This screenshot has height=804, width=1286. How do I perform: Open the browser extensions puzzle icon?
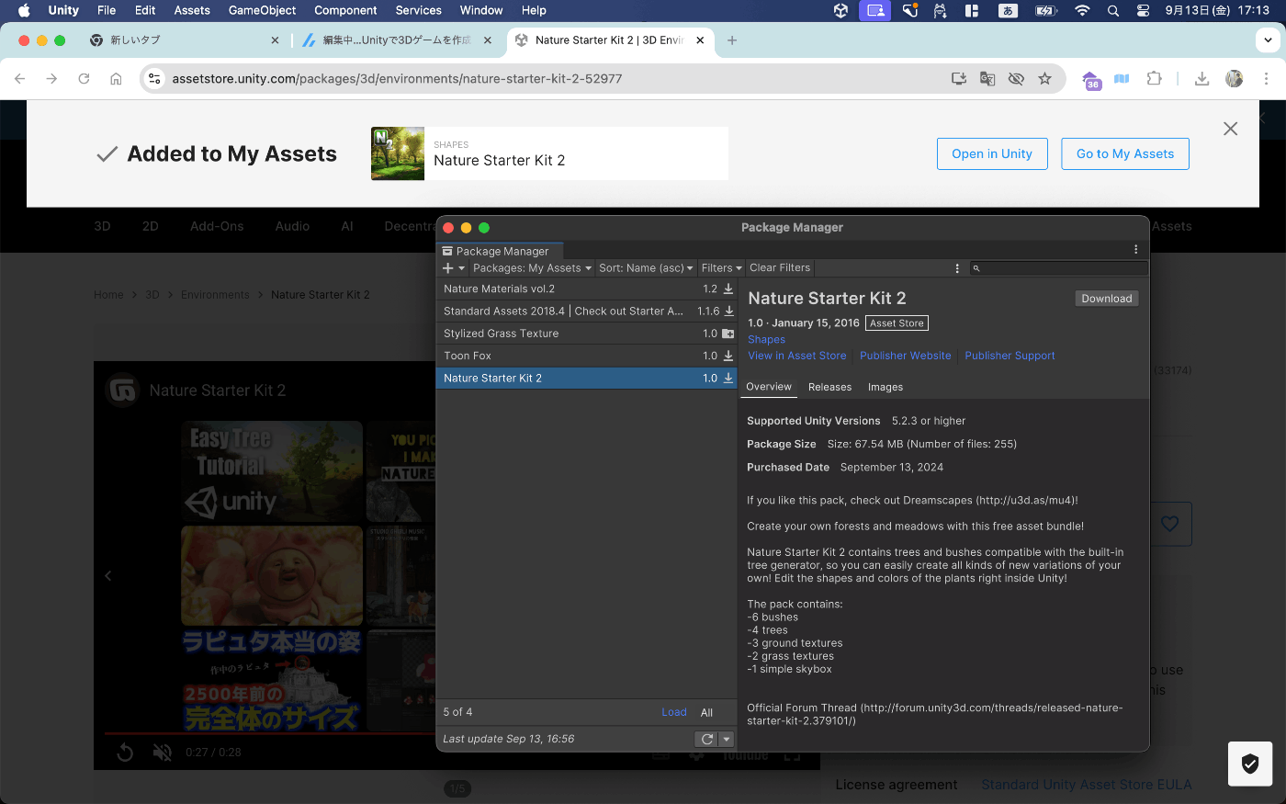point(1155,79)
